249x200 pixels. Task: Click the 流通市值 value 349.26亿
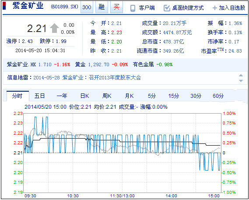[173, 51]
